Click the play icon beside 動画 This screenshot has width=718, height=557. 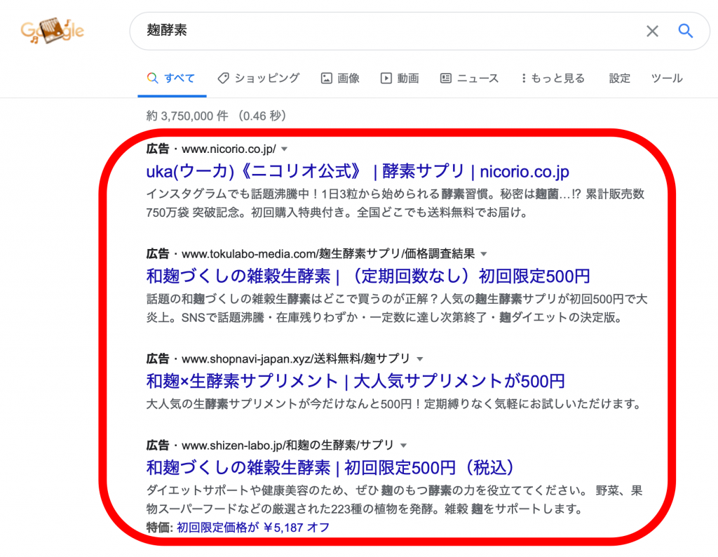[386, 79]
